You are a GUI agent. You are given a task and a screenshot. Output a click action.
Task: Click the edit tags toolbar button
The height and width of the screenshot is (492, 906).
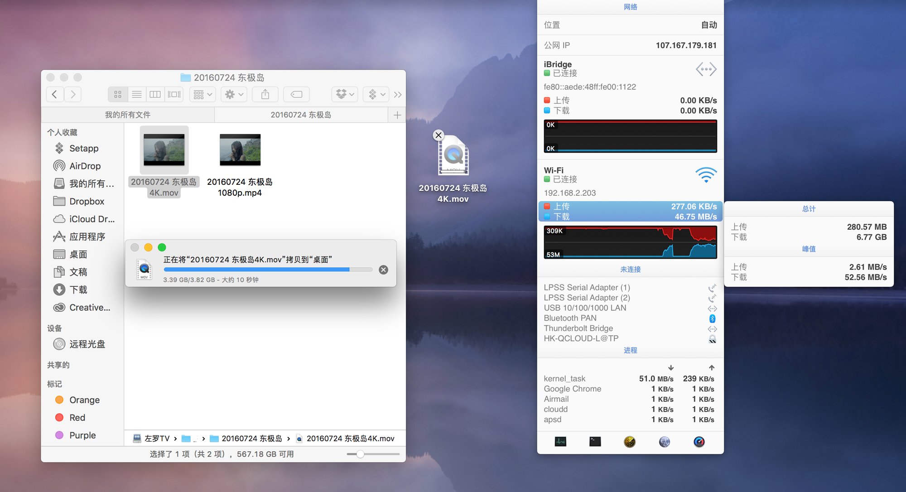(296, 94)
